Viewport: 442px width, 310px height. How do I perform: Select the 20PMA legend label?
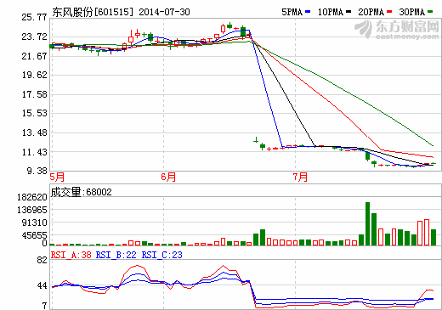coord(371,12)
